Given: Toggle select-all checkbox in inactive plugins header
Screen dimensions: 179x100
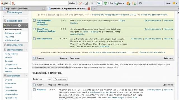Looking at the screenshot, I should 34,85.
